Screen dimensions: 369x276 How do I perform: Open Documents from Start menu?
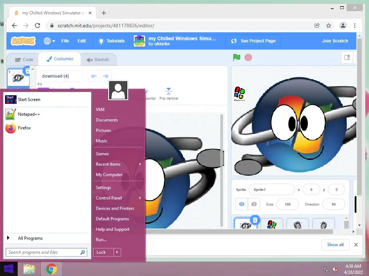coord(107,120)
